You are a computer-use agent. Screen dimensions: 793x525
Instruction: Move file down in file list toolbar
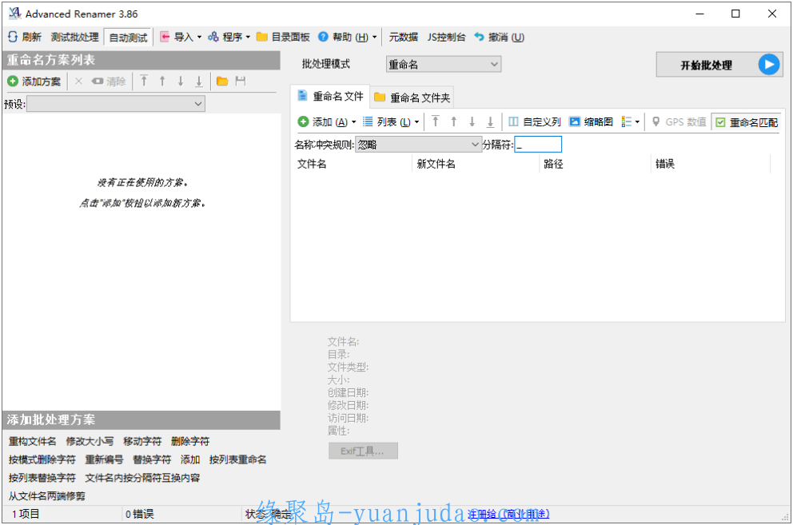[472, 121]
